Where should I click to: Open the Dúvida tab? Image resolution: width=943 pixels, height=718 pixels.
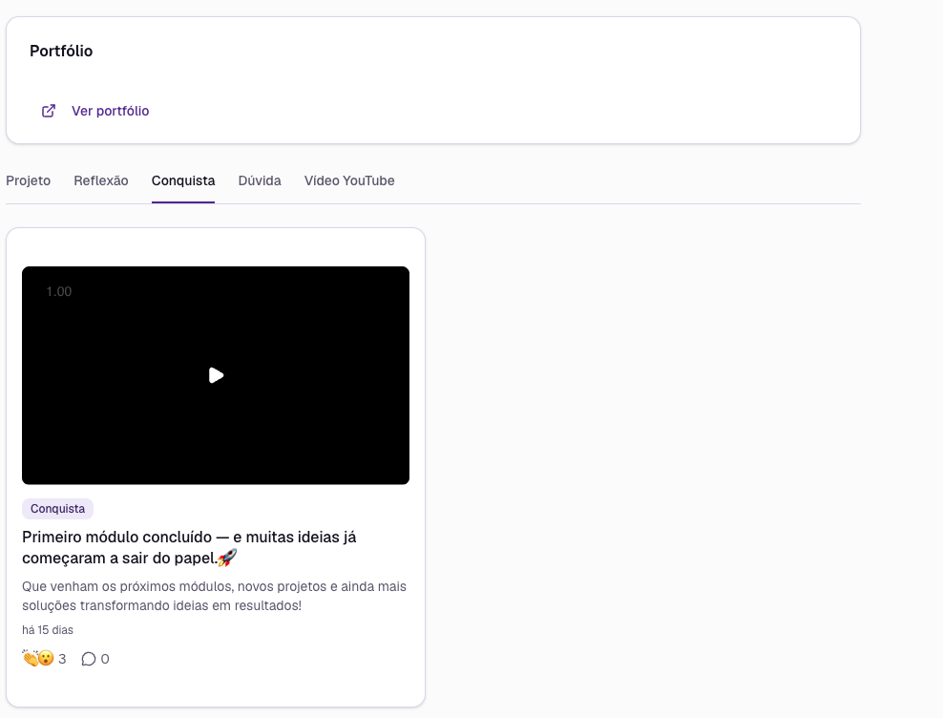click(260, 180)
